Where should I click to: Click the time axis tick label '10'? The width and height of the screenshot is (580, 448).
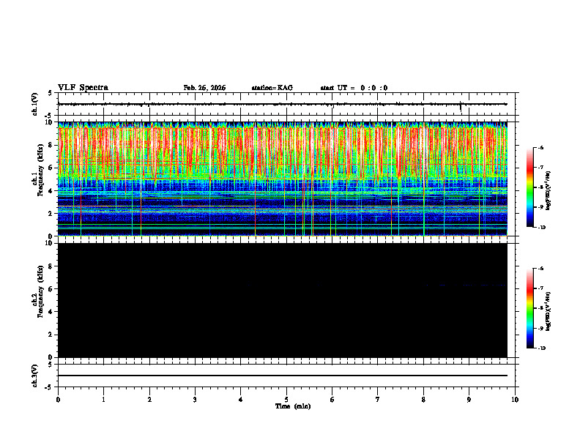pyautogui.click(x=515, y=400)
